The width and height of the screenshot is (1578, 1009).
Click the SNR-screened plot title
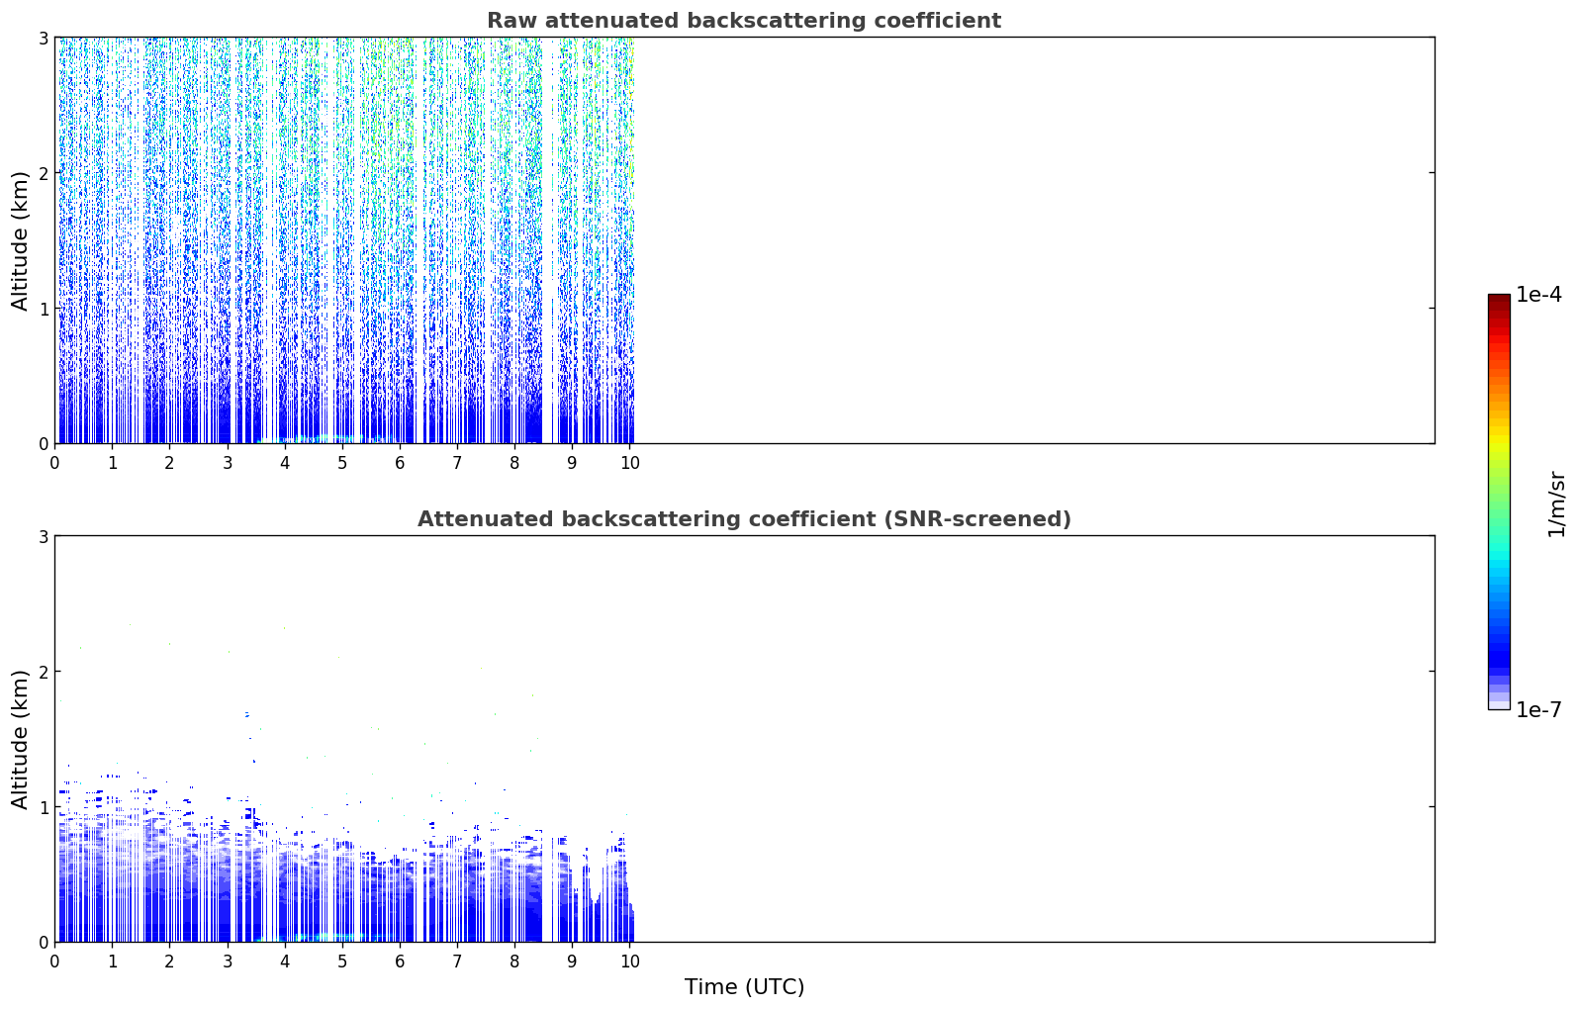click(x=744, y=519)
